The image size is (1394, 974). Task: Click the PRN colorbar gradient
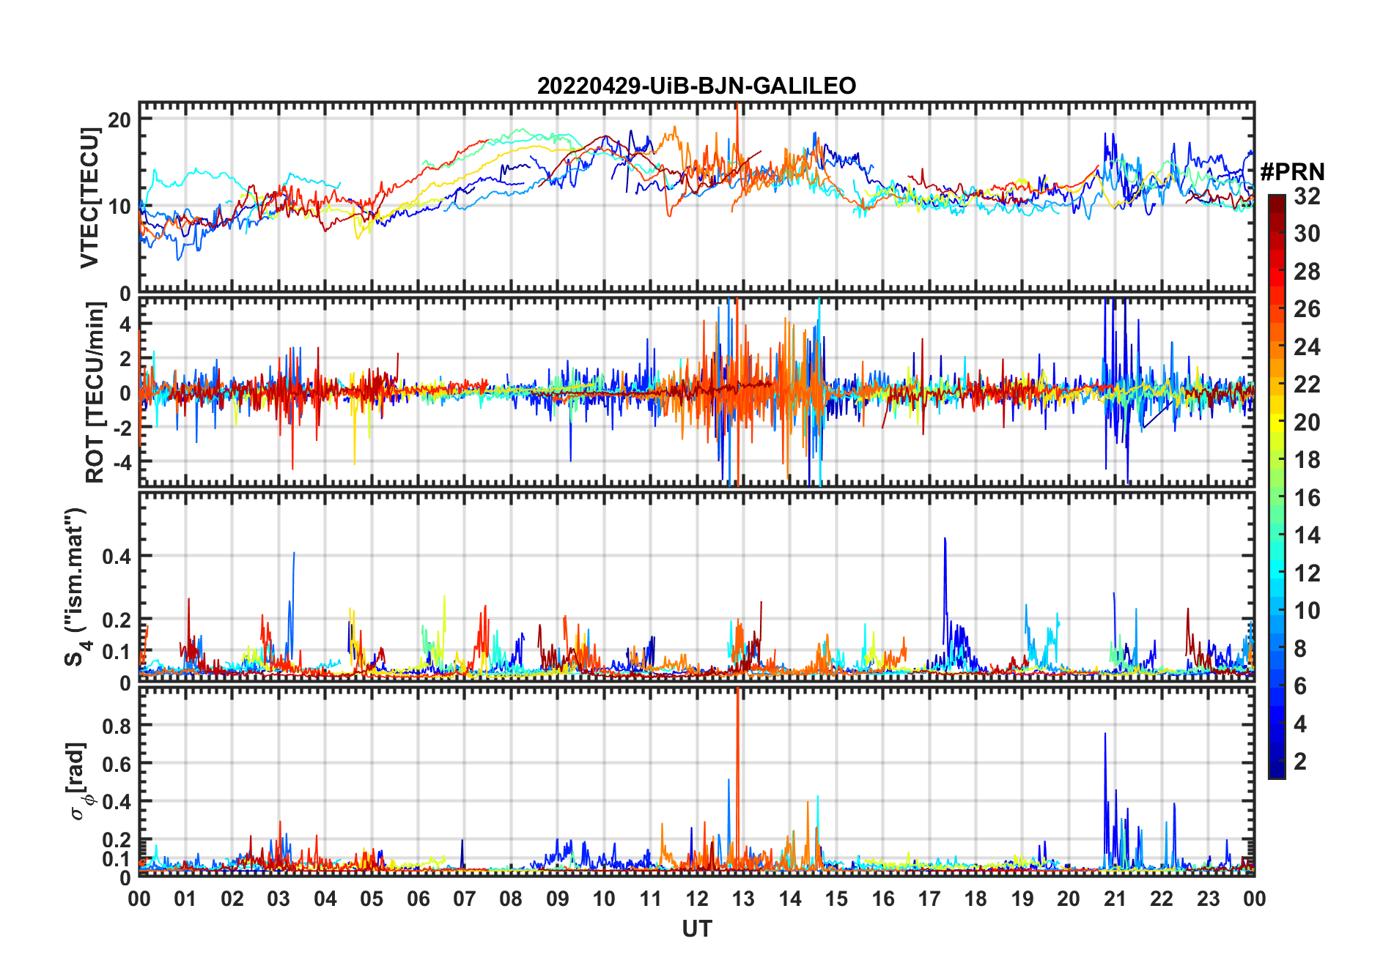pos(1277,486)
